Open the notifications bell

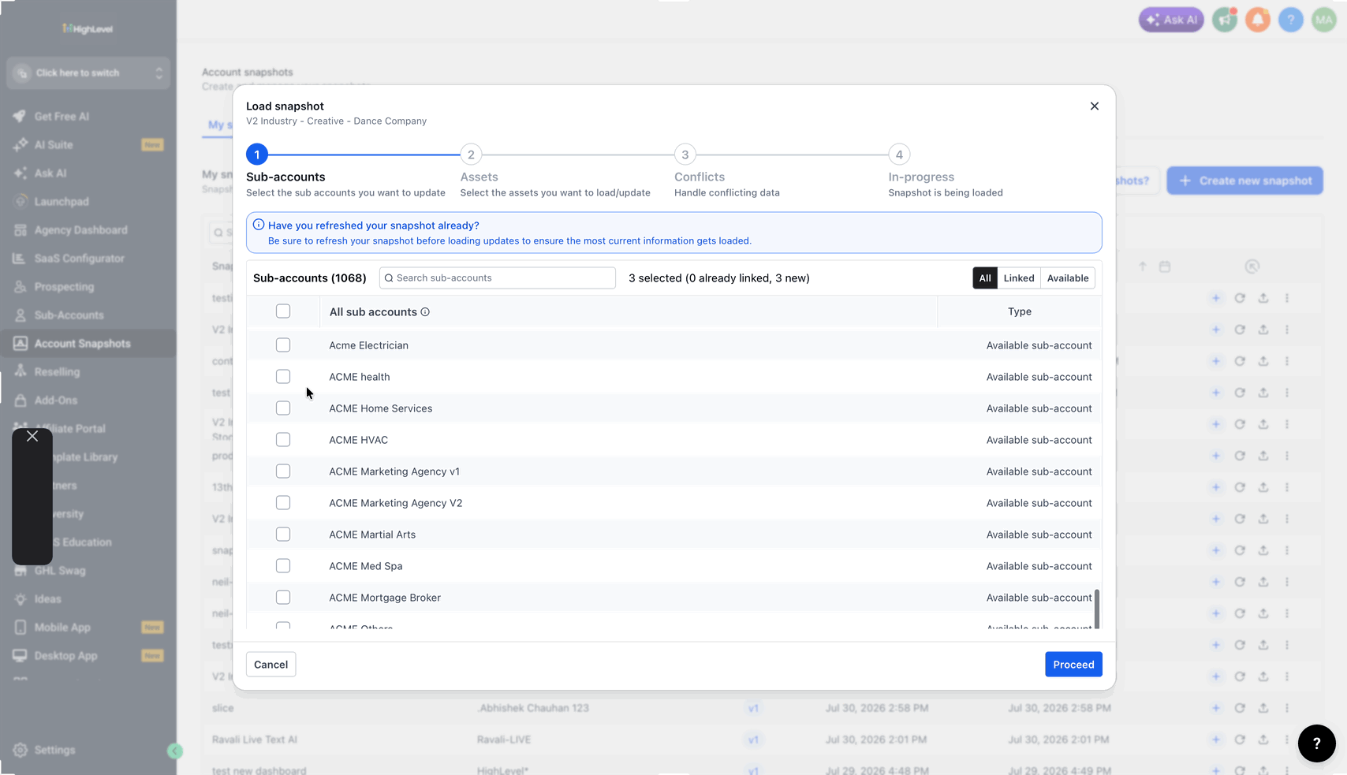click(x=1258, y=20)
